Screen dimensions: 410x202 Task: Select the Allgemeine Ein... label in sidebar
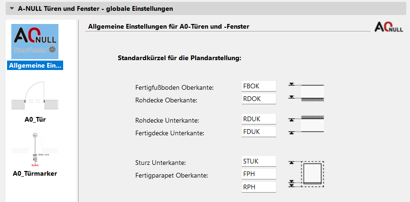click(x=35, y=65)
